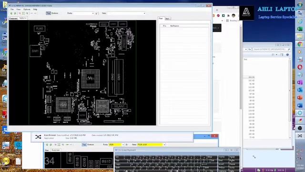The image size is (305, 172).
Task: Click Tab key on On-Screen Keyboard
Action: click(x=121, y=161)
